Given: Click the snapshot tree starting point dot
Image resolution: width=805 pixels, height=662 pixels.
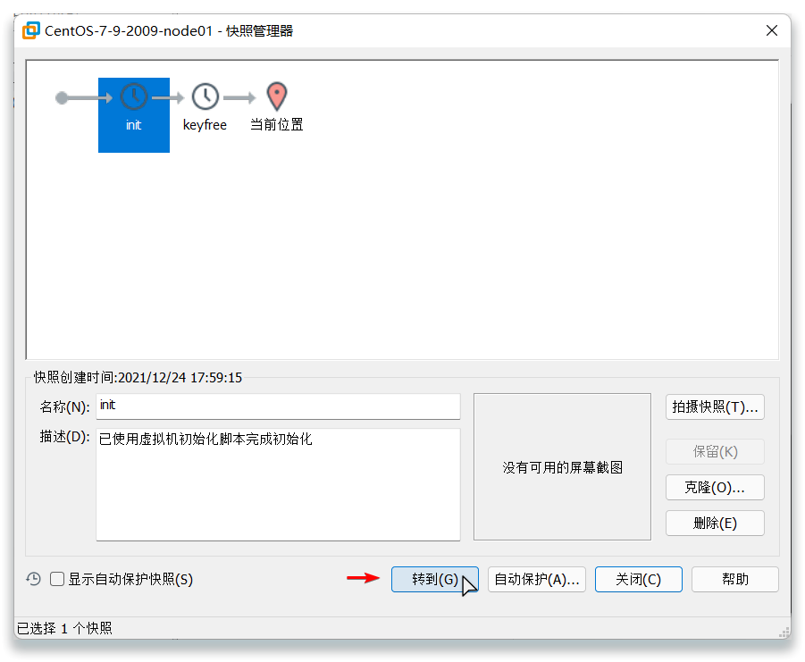Looking at the screenshot, I should tap(62, 97).
